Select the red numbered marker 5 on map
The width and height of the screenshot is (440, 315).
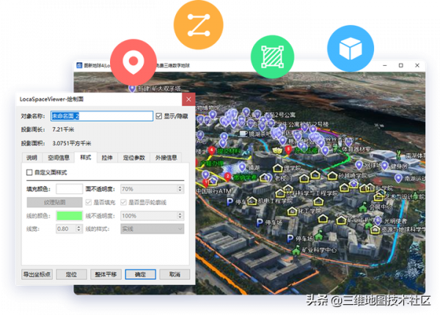(288, 149)
